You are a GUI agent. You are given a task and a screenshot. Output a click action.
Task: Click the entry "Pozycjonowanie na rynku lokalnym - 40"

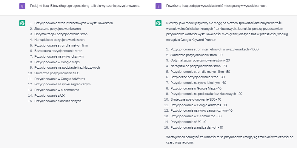(198, 83)
